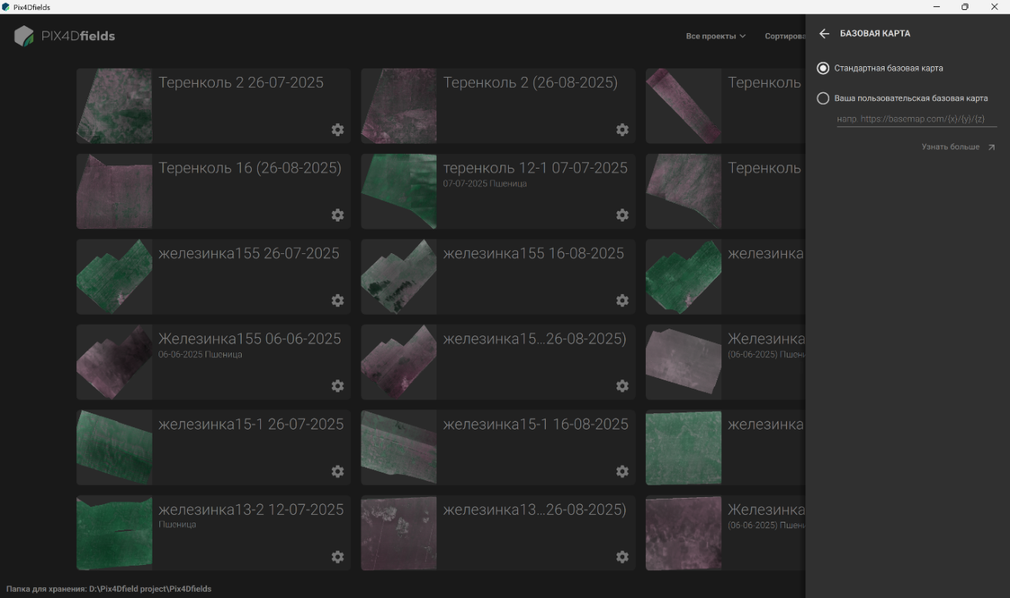Image resolution: width=1010 pixels, height=598 pixels.
Task: Click gear icon for железинка155 26-07-2025
Action: pyautogui.click(x=337, y=301)
